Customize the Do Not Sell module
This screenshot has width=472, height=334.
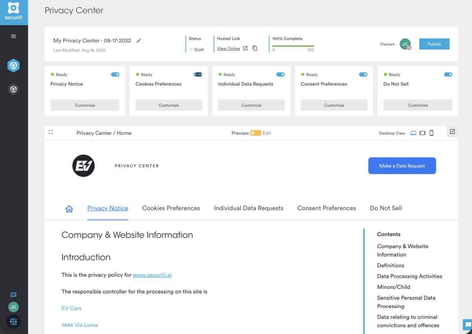coord(418,105)
